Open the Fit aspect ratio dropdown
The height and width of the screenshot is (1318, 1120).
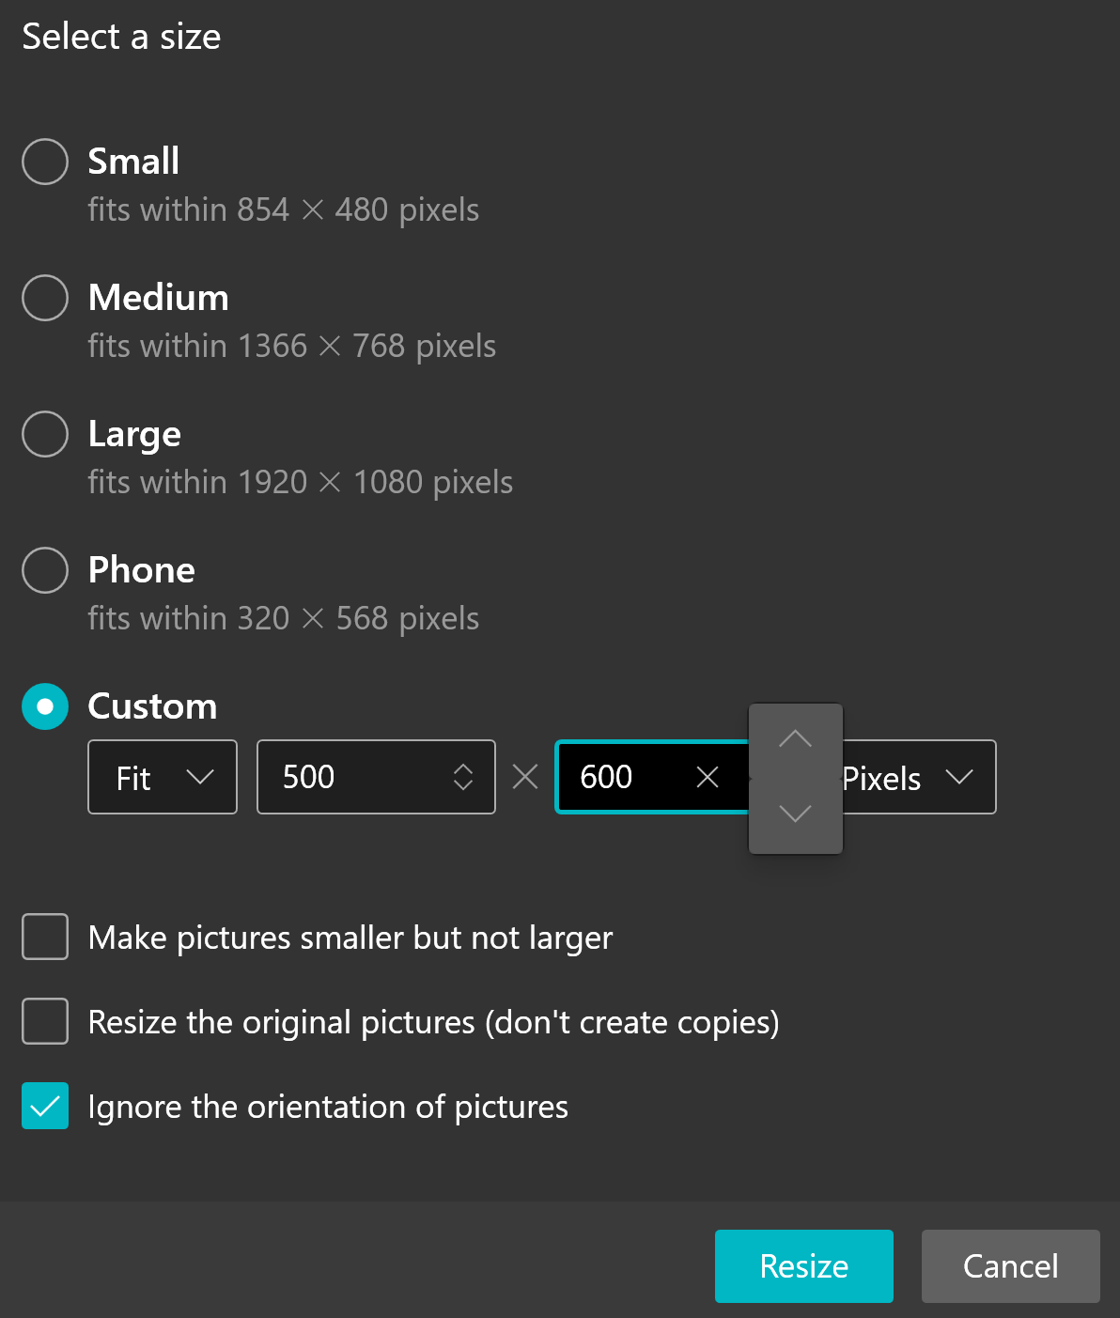(x=162, y=777)
